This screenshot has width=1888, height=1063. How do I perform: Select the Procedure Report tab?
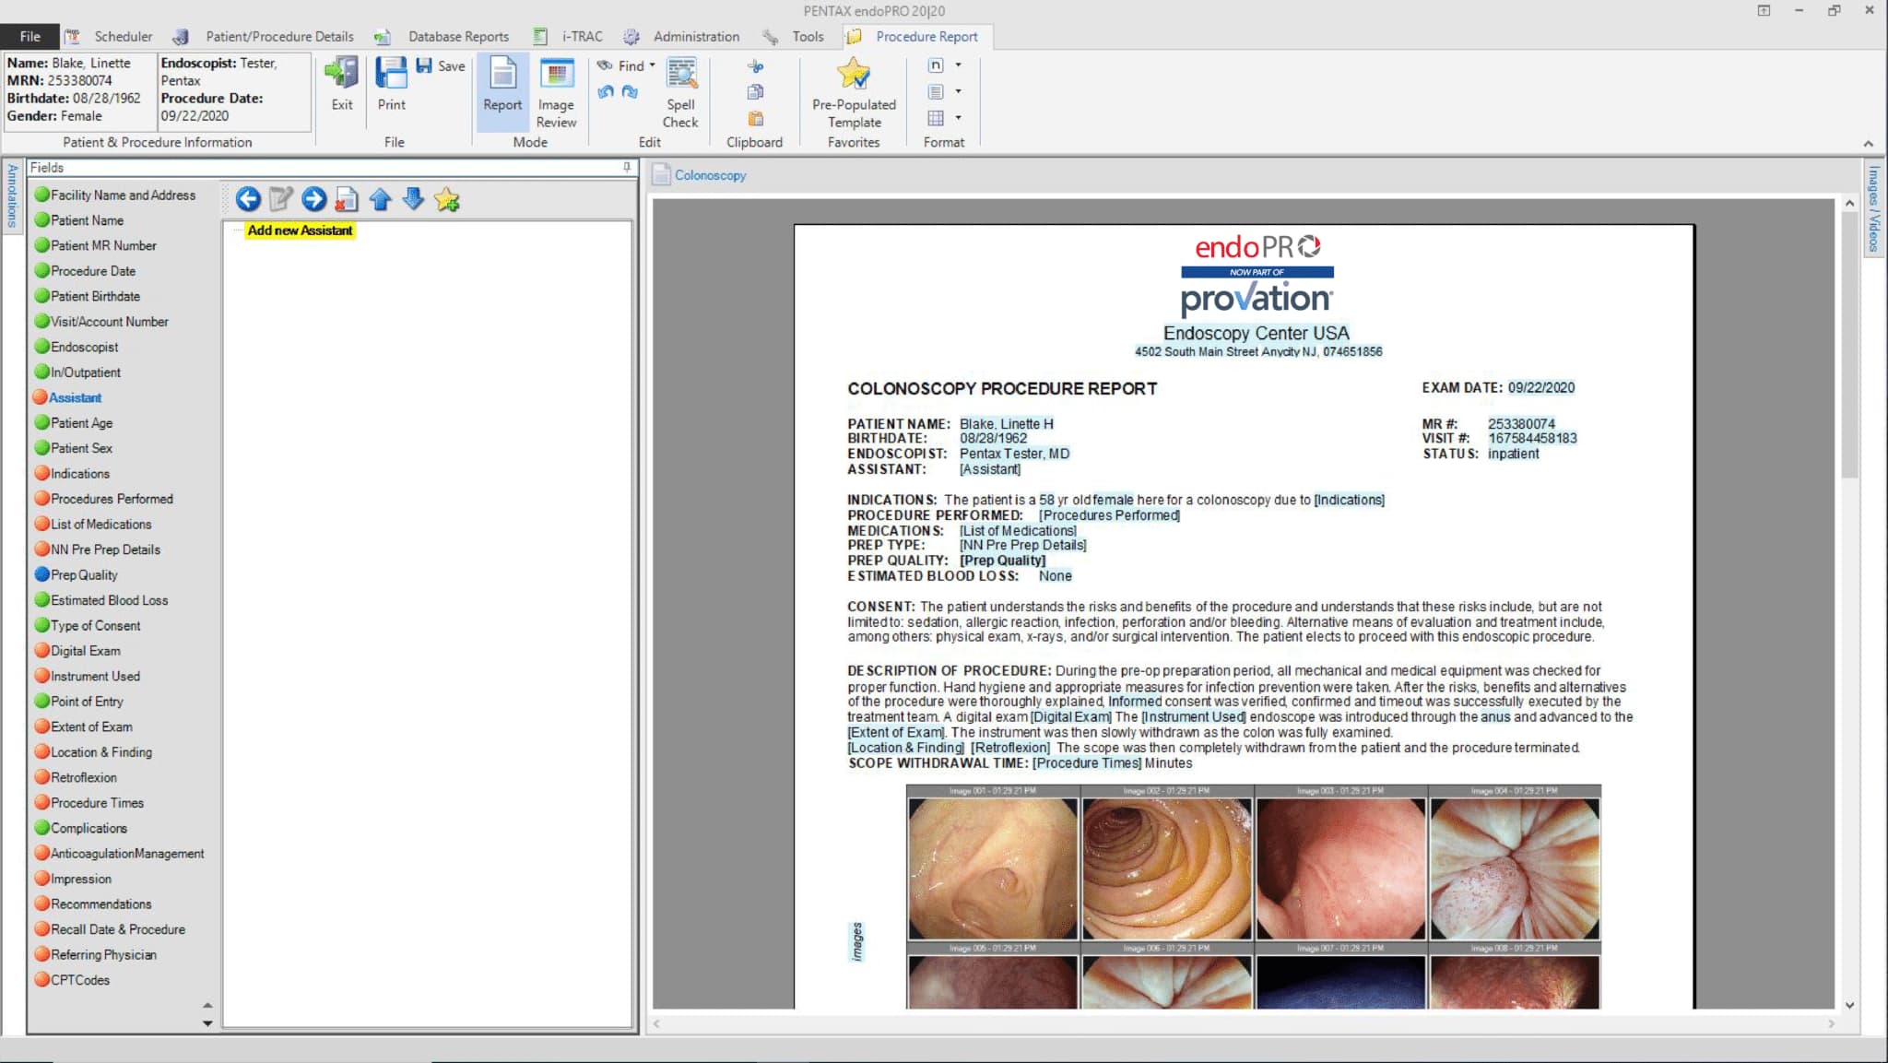click(925, 35)
